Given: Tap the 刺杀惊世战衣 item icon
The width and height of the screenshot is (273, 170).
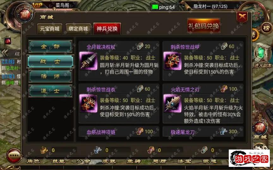Looking at the screenshot, I should click(x=88, y=104).
